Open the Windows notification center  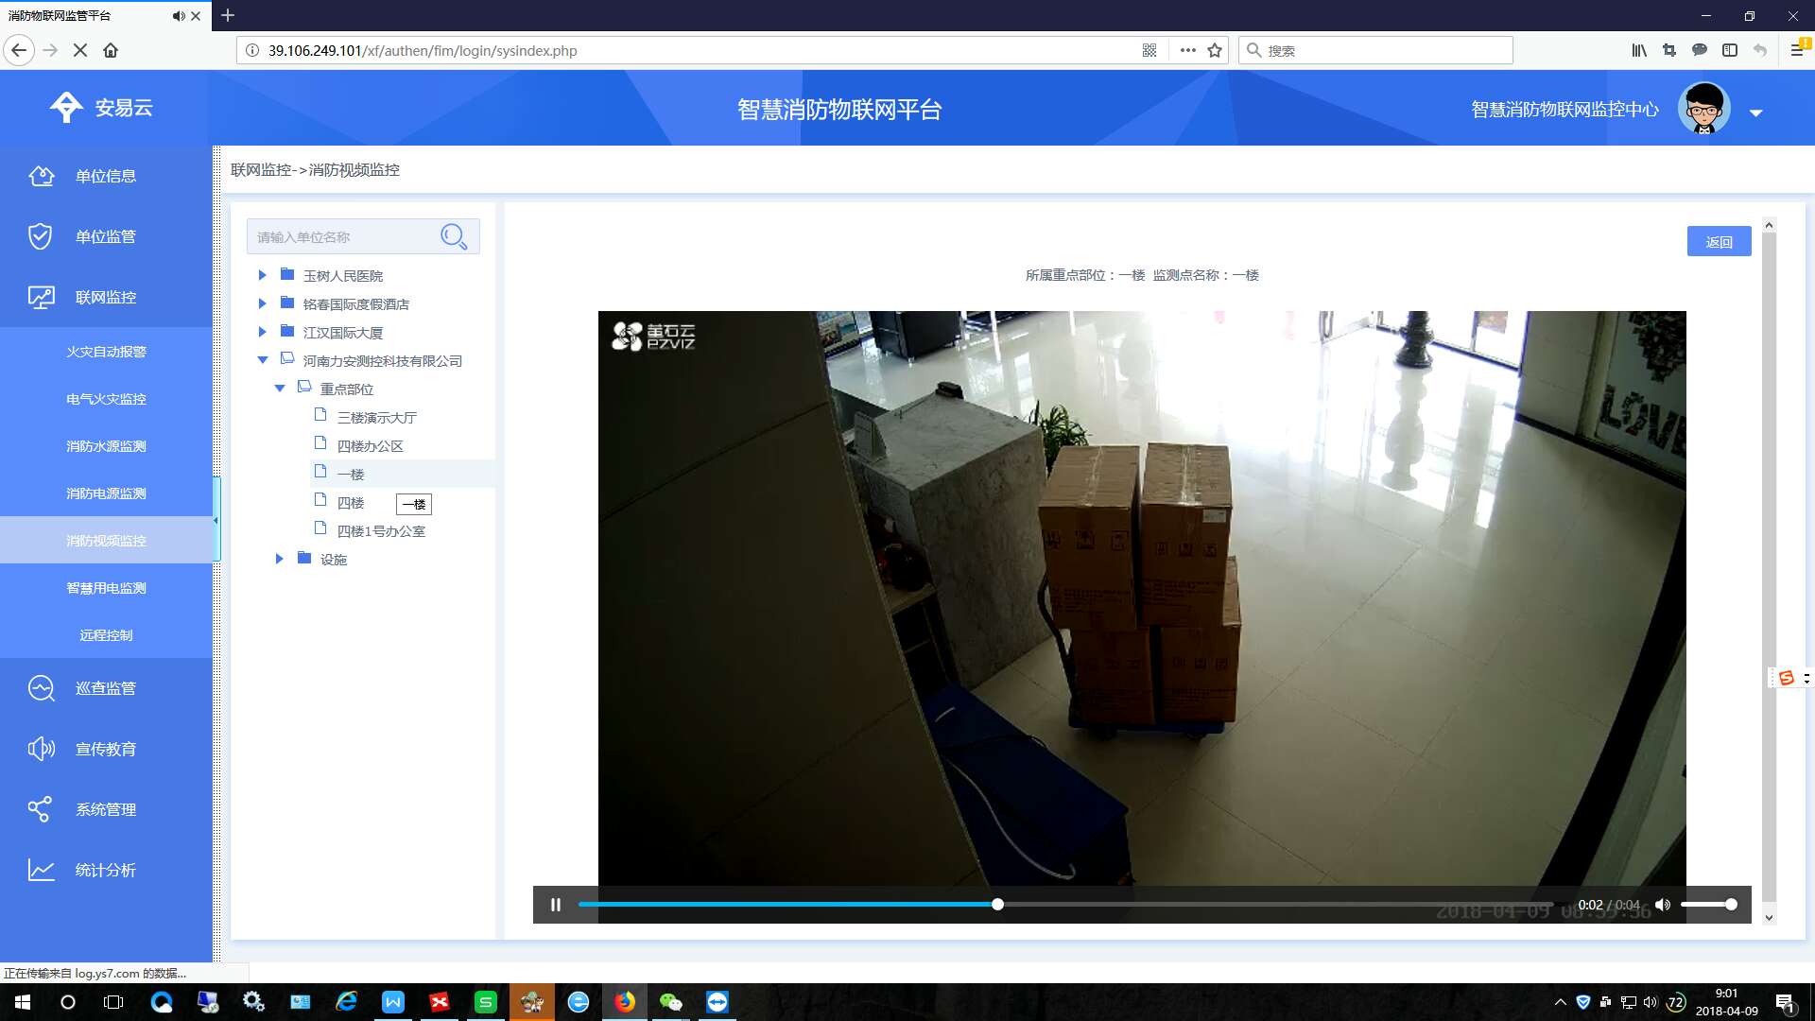tap(1785, 1003)
